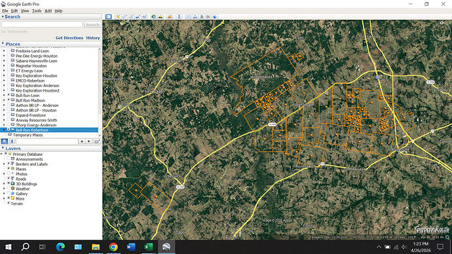The width and height of the screenshot is (452, 254).
Task: Check the Thorp Energy-Anderson checkbox
Action: tap(9, 124)
